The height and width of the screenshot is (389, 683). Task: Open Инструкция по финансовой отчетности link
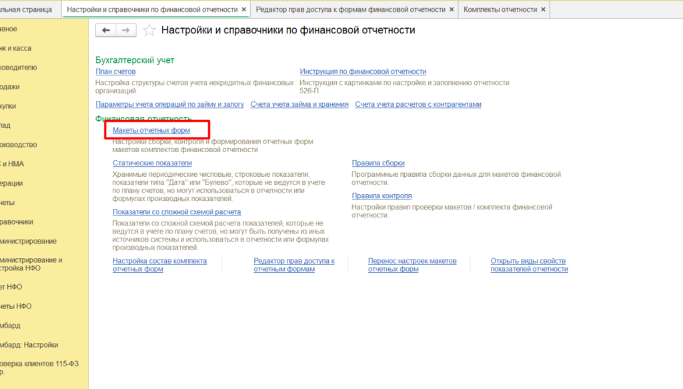tap(362, 71)
